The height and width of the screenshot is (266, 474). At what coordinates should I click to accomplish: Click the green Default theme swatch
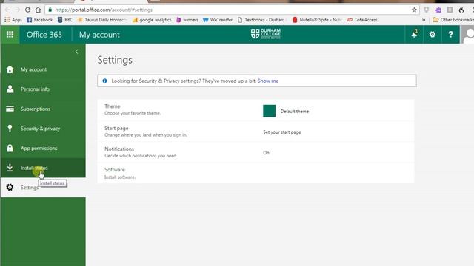click(x=269, y=111)
